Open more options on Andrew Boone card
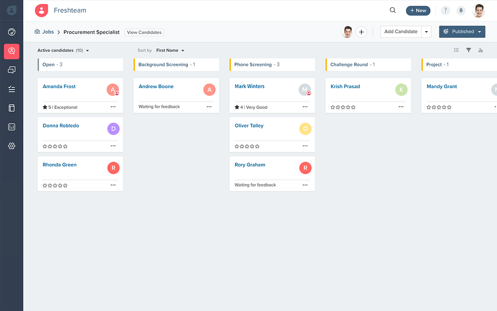Viewport: 497px width, 311px height. pos(209,107)
